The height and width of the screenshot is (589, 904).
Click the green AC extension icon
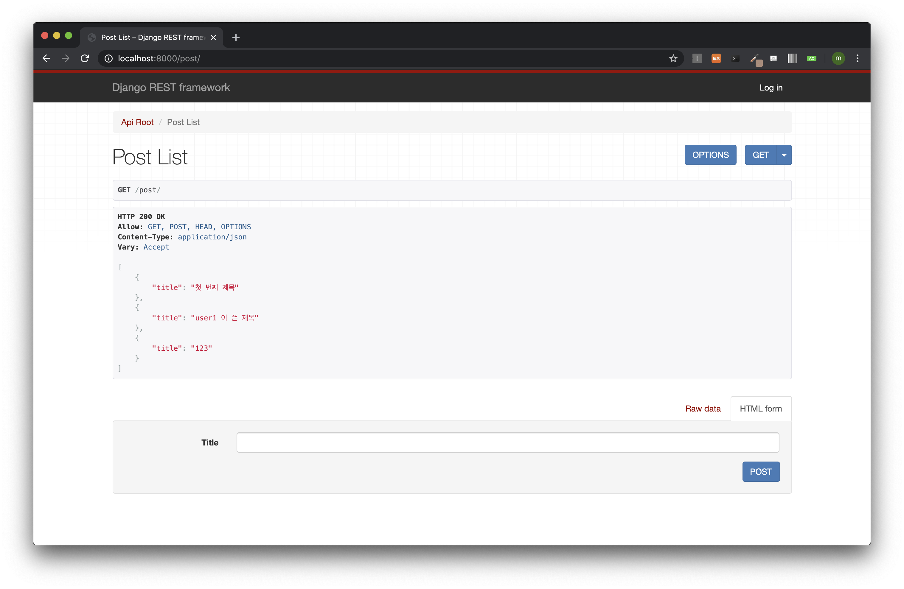[811, 58]
